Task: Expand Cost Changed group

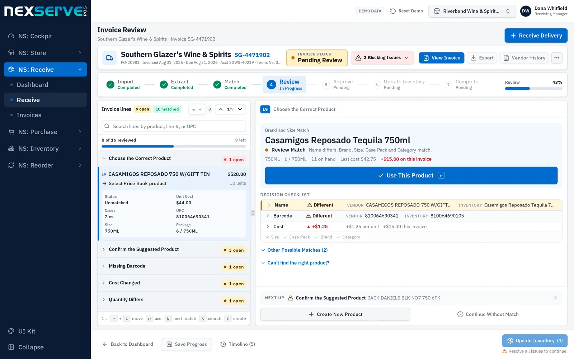Action: (x=174, y=283)
